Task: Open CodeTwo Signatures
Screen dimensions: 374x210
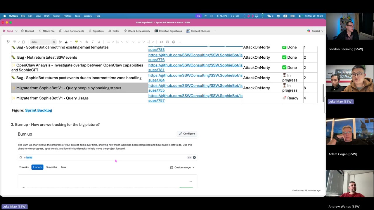Action: pyautogui.click(x=168, y=31)
